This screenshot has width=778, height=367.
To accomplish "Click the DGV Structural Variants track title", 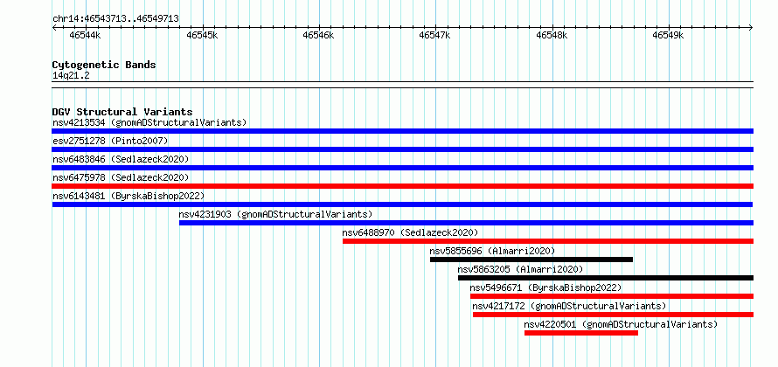I will 122,112.
